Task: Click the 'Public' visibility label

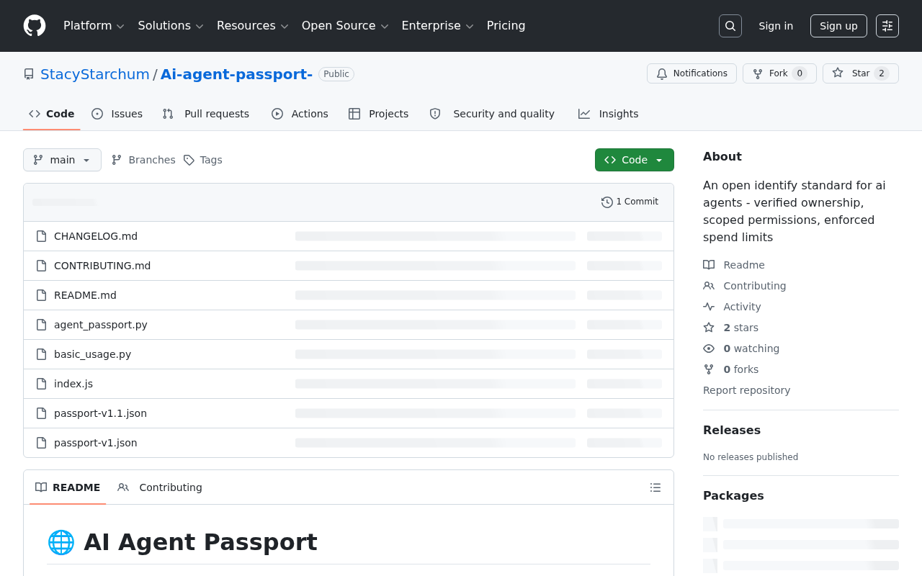Action: point(336,74)
